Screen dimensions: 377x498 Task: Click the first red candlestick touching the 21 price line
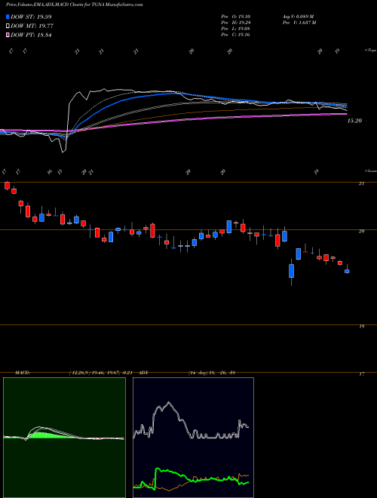(7, 186)
